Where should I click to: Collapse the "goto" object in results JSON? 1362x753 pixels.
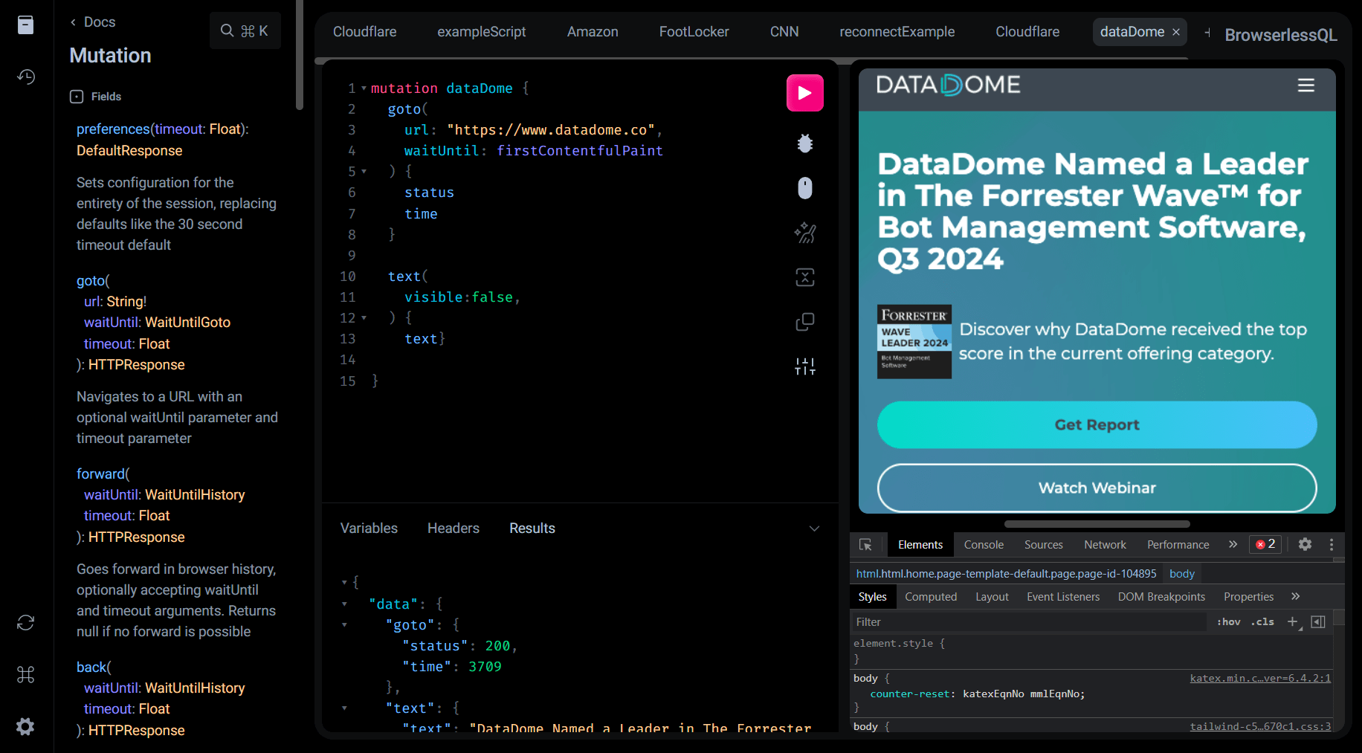click(x=344, y=625)
